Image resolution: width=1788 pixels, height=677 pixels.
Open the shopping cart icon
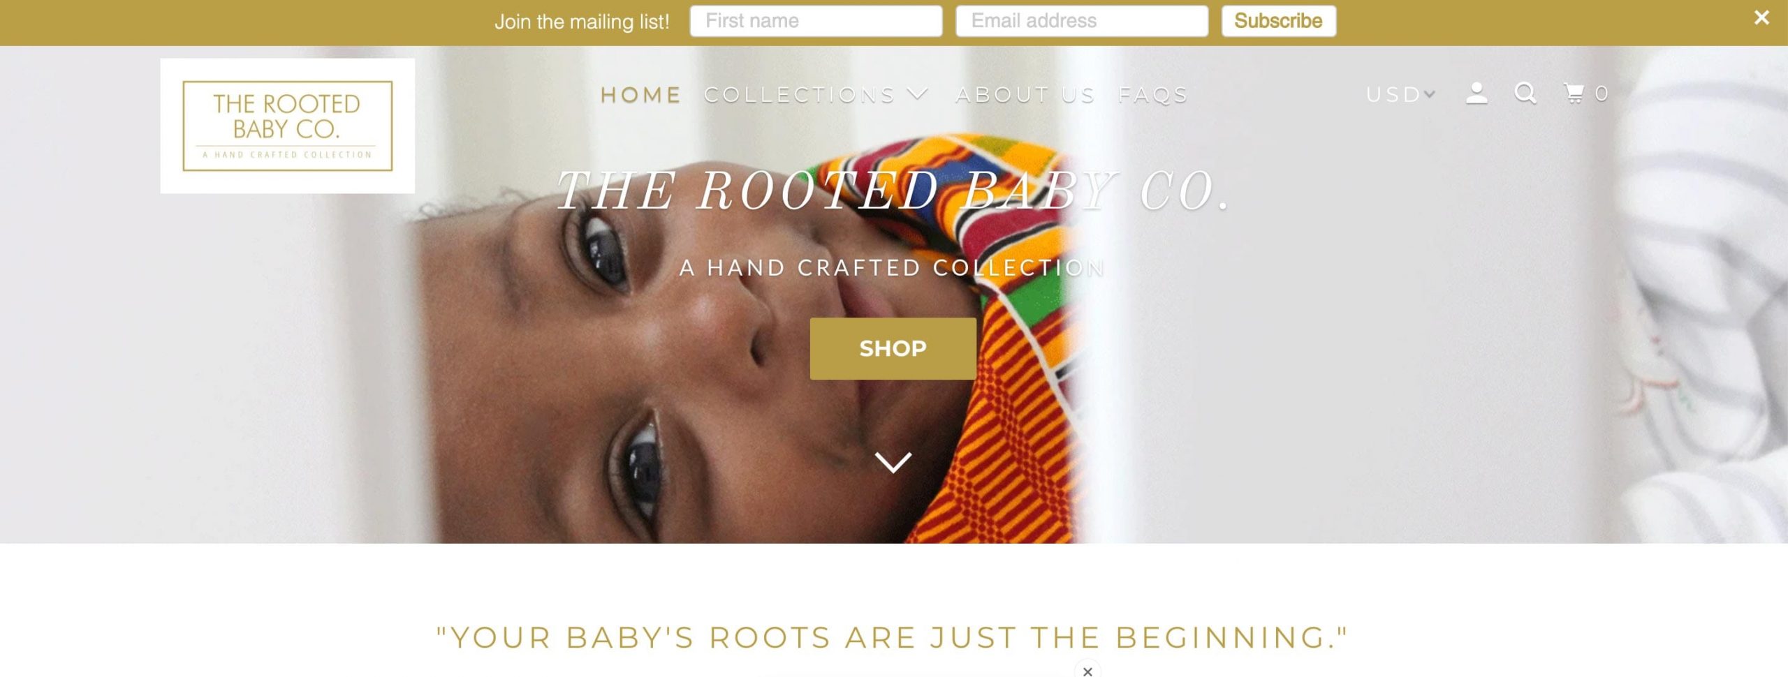(1574, 94)
